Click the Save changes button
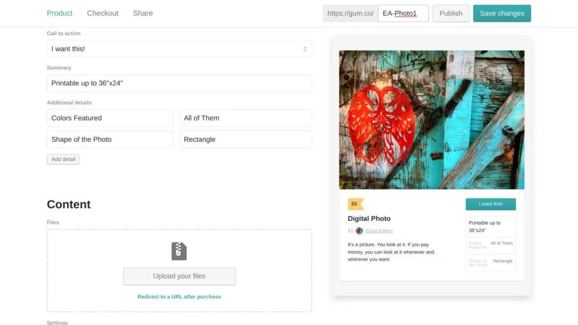578x325 pixels. [502, 13]
